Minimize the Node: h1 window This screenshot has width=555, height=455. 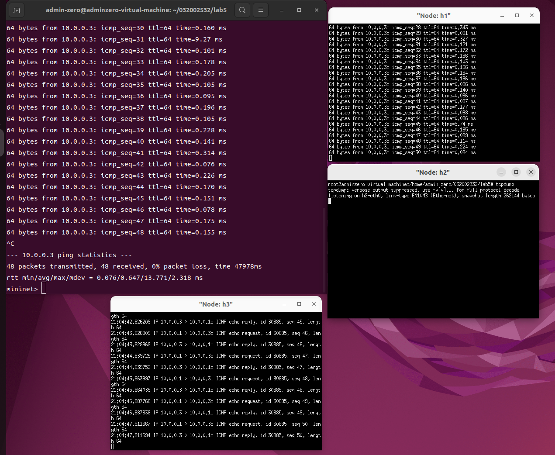click(502, 15)
